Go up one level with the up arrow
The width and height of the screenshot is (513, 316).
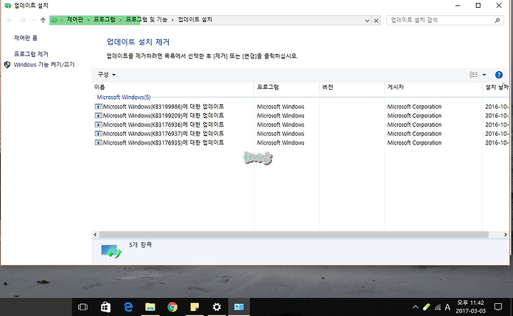tap(43, 20)
